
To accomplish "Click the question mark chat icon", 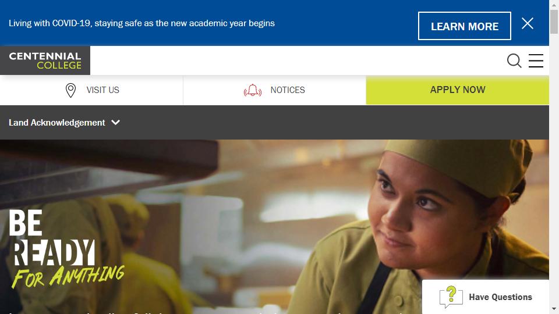I will pos(451,297).
